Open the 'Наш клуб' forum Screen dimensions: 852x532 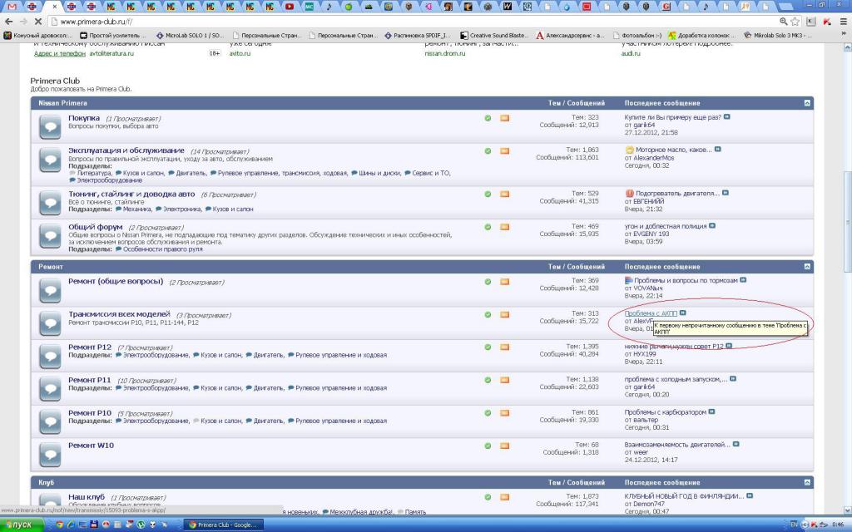[x=87, y=497]
